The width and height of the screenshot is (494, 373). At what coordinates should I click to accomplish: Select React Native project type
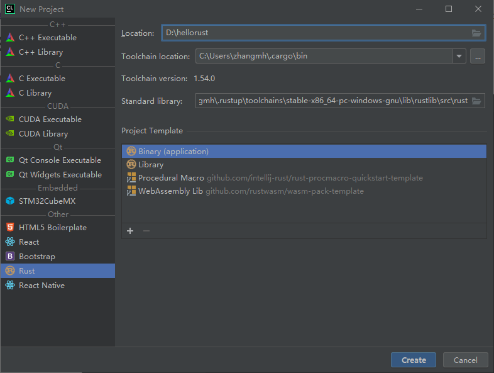[x=58, y=286]
